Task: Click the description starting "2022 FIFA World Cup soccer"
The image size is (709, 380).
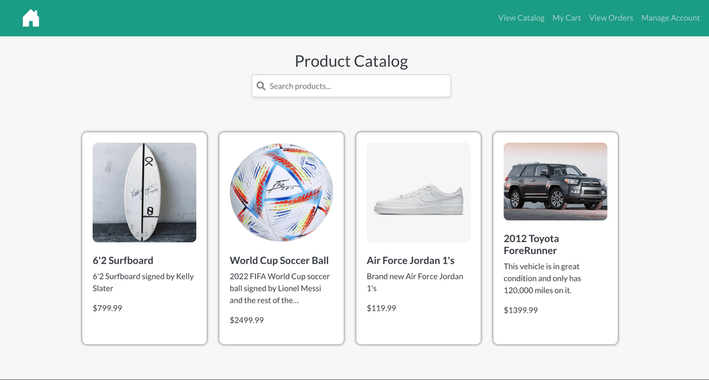Action: tap(280, 288)
